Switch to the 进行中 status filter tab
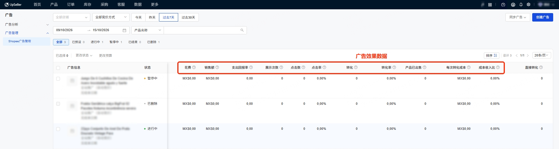The height and width of the screenshot is (149, 559). pos(97,42)
